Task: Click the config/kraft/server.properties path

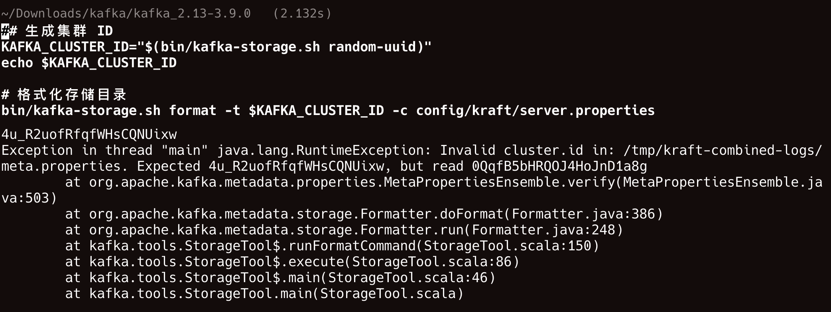Action: (535, 111)
